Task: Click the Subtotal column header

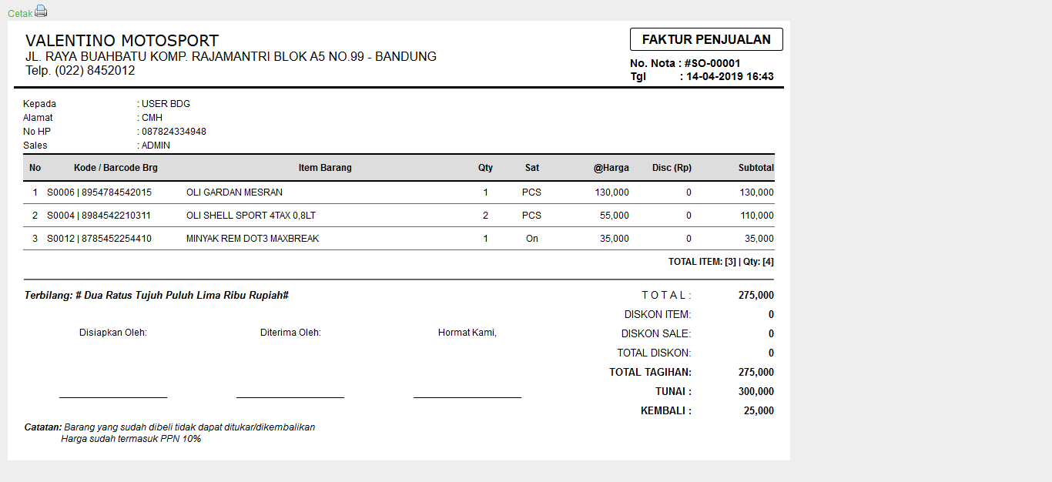Action: coord(757,167)
